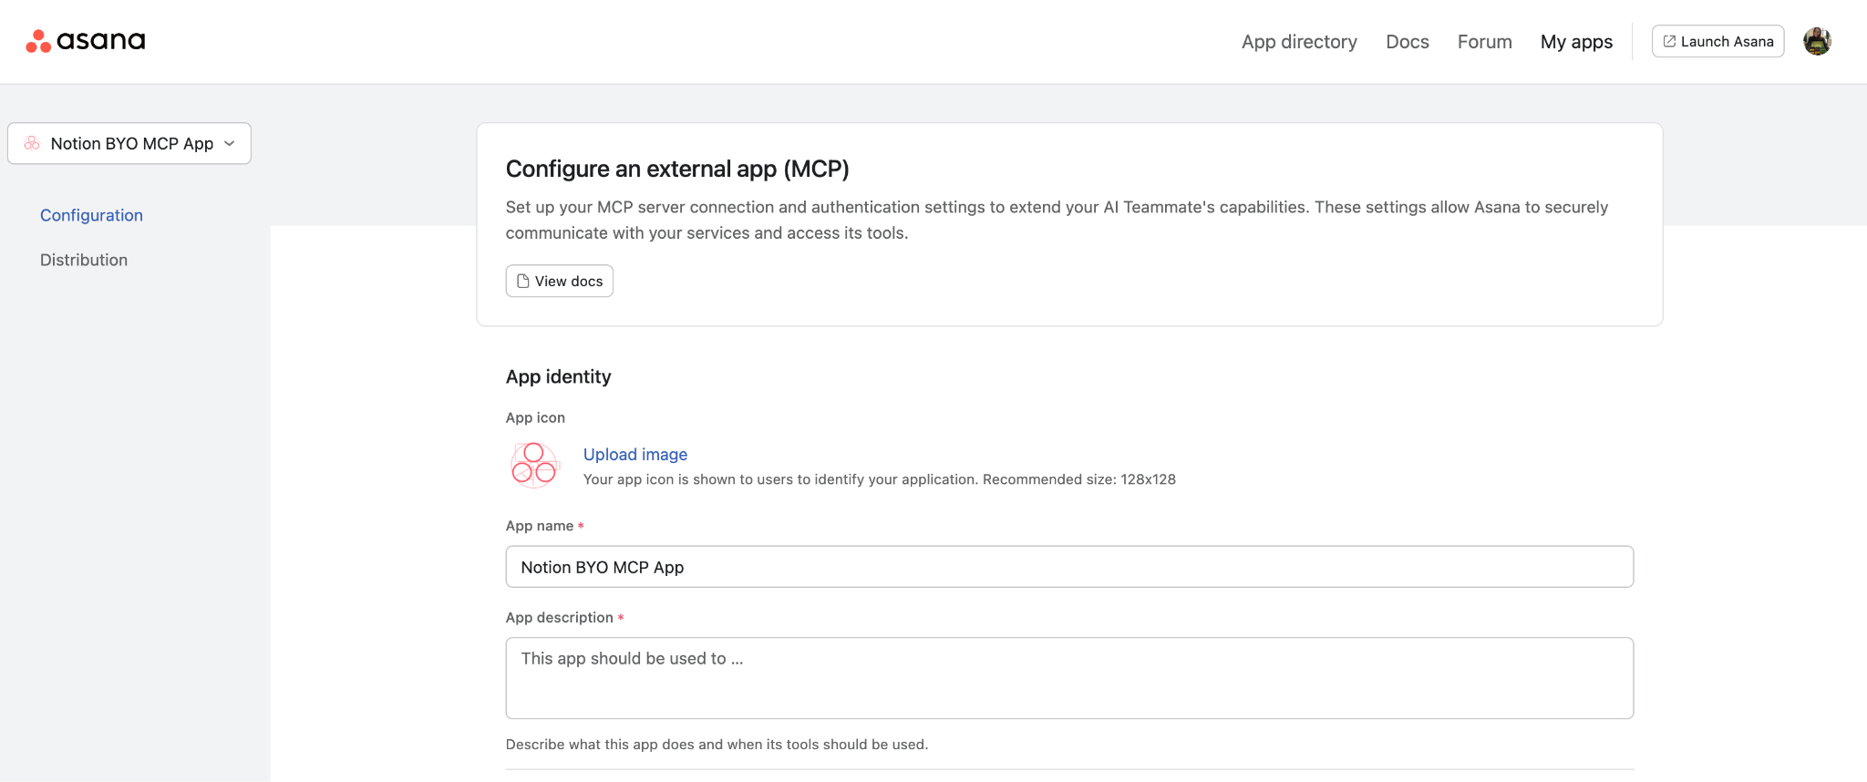Click the Configure an external app (MCP) heading
This screenshot has width=1867, height=782.
coord(677,169)
